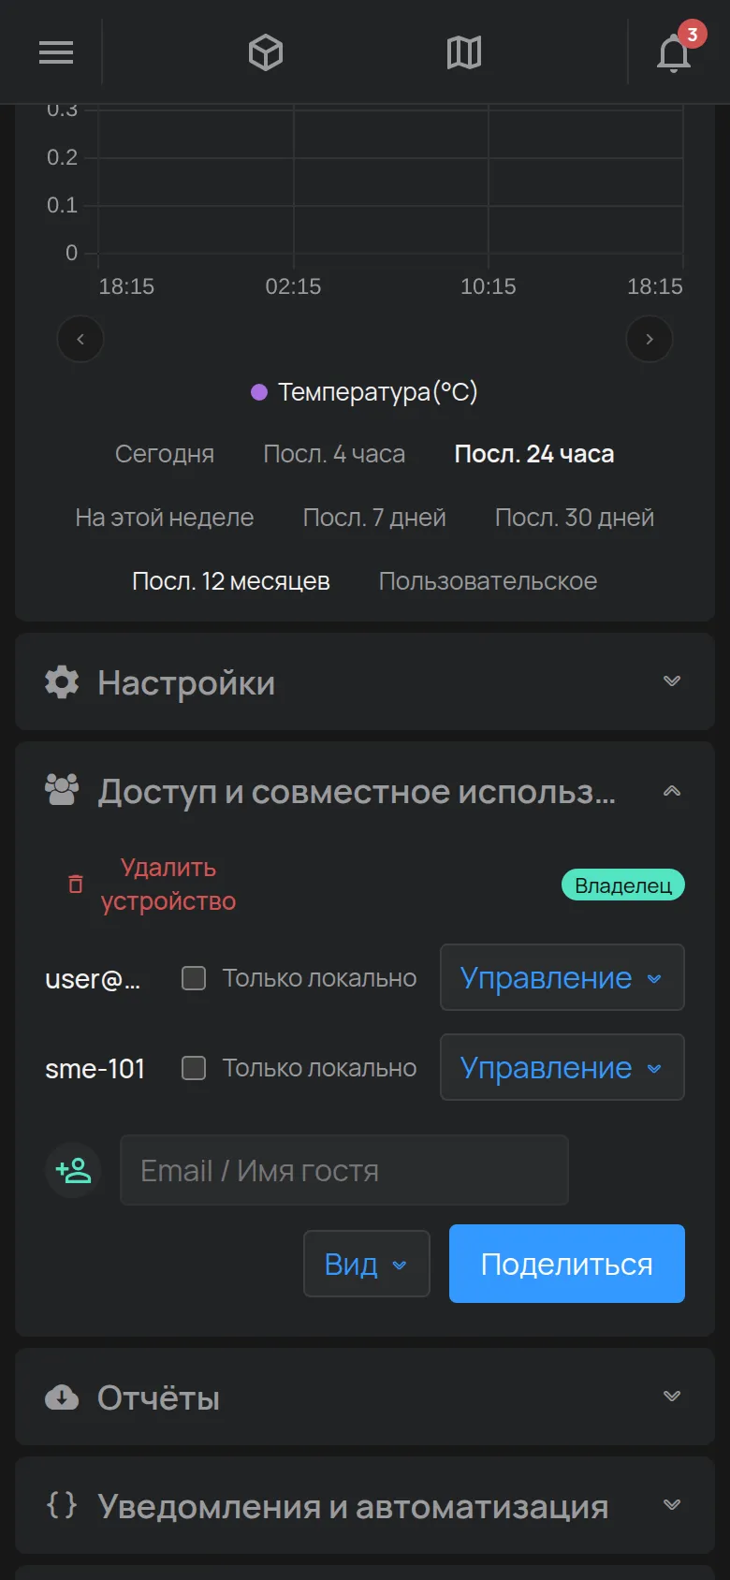Open the hamburger menu
Viewport: 730px width, 1580px height.
pyautogui.click(x=56, y=52)
